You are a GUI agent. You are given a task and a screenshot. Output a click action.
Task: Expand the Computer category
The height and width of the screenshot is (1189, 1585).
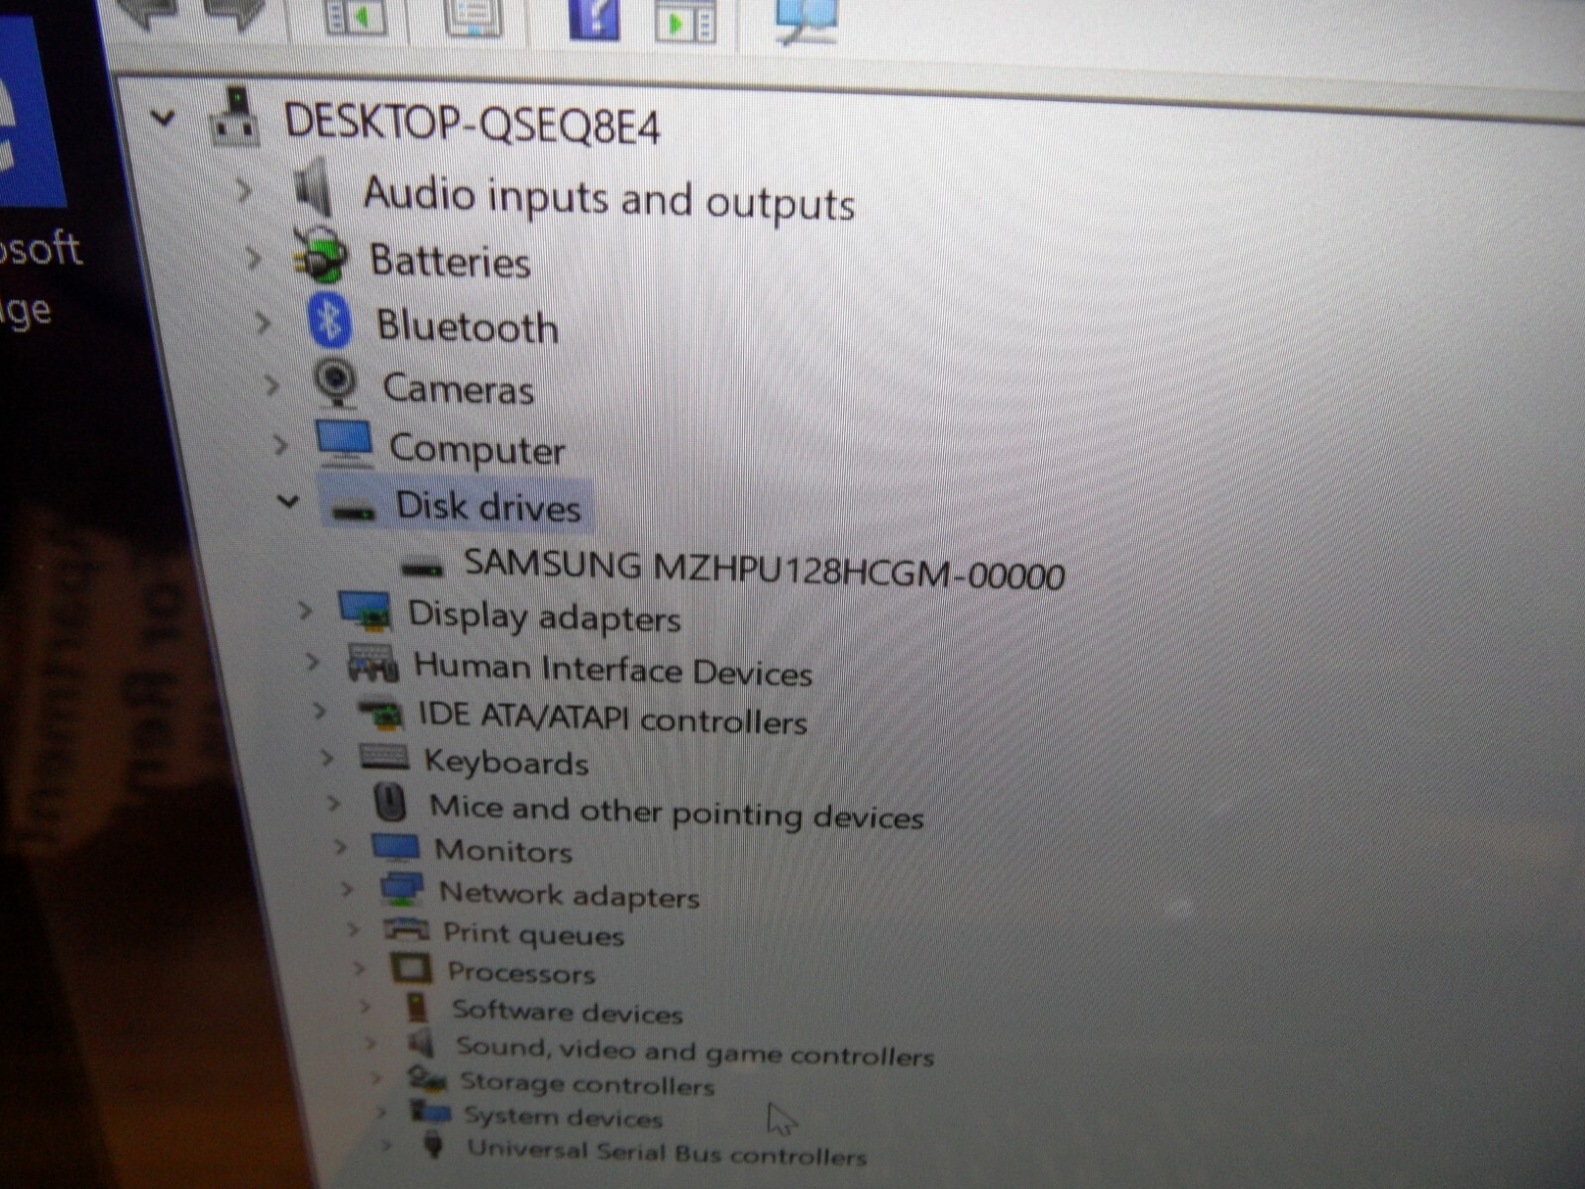click(x=281, y=445)
